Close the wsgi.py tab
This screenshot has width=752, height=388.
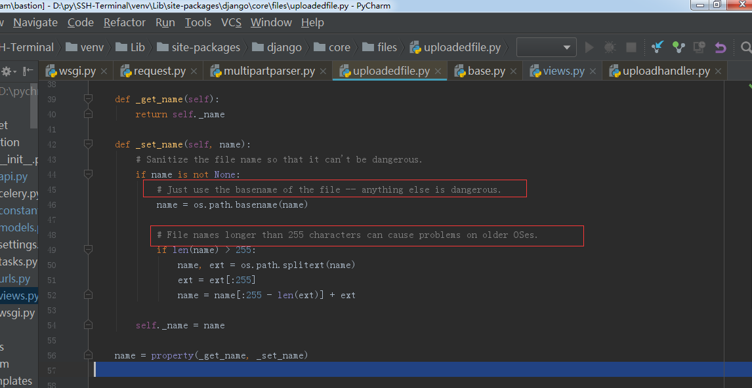[x=104, y=71]
